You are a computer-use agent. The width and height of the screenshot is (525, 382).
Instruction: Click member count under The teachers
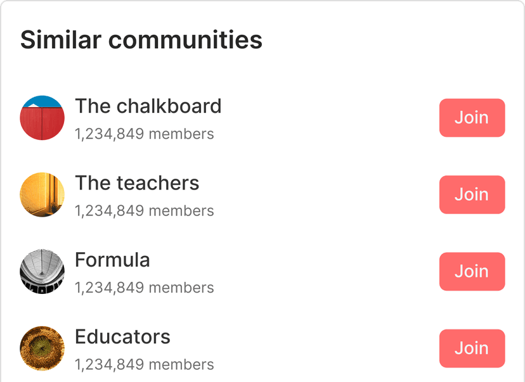pyautogui.click(x=144, y=211)
